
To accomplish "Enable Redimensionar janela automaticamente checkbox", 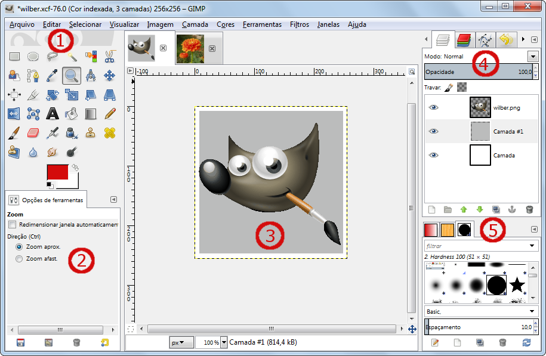I will point(13,225).
